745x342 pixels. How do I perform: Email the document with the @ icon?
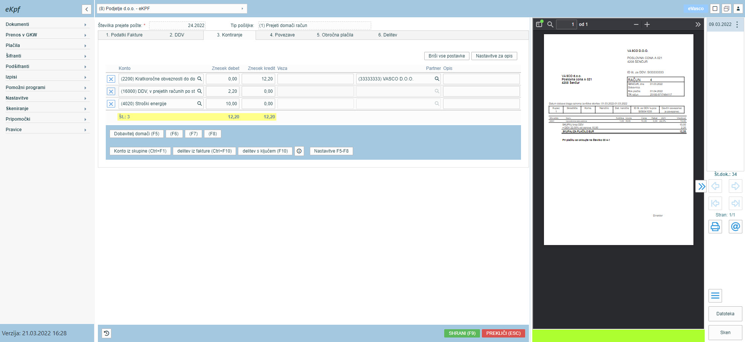point(736,227)
